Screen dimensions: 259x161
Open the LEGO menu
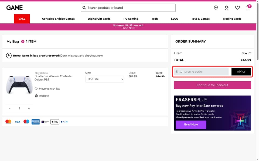[175, 19]
